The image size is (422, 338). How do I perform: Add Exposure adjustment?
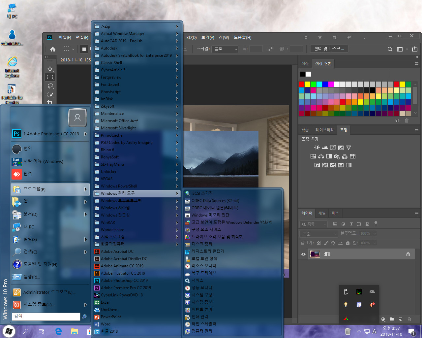(x=341, y=148)
